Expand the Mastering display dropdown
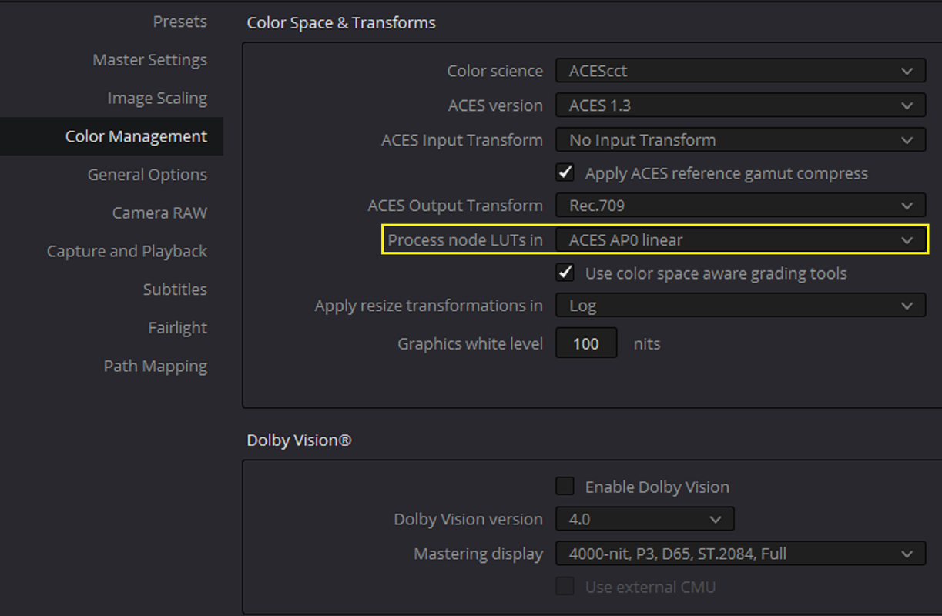 [x=740, y=554]
